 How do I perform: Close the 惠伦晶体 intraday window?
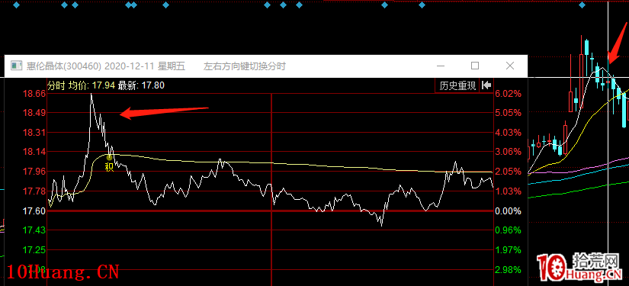click(510, 66)
